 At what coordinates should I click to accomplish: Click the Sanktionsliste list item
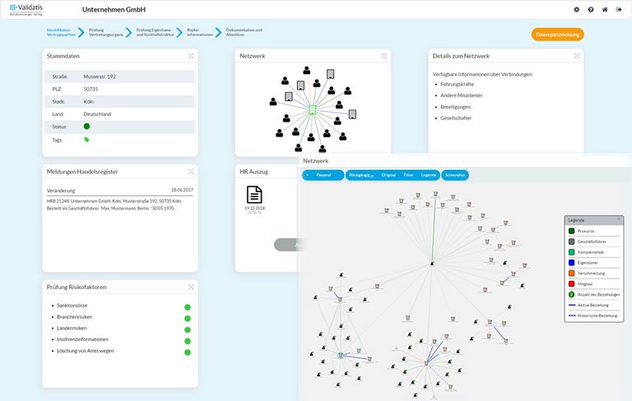coord(72,306)
